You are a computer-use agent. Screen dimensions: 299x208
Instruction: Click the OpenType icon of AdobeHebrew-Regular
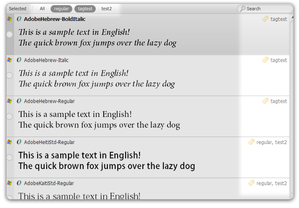point(19,101)
